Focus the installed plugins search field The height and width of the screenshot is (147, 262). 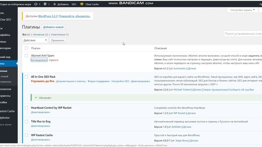(243, 33)
